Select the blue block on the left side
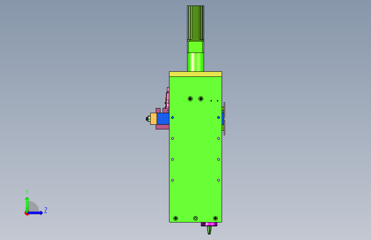 click(x=163, y=119)
